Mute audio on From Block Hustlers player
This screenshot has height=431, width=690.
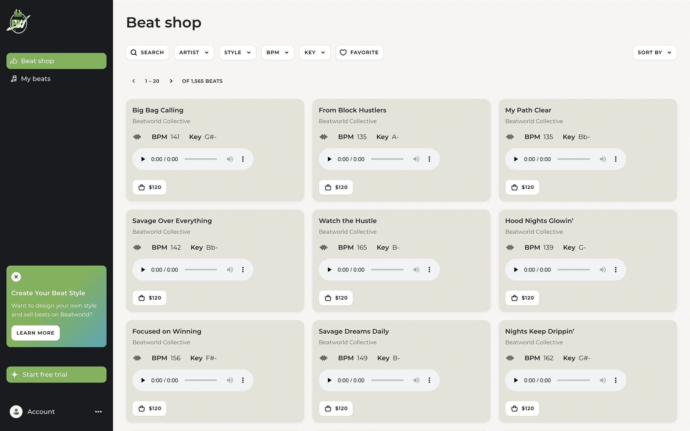[x=416, y=159]
